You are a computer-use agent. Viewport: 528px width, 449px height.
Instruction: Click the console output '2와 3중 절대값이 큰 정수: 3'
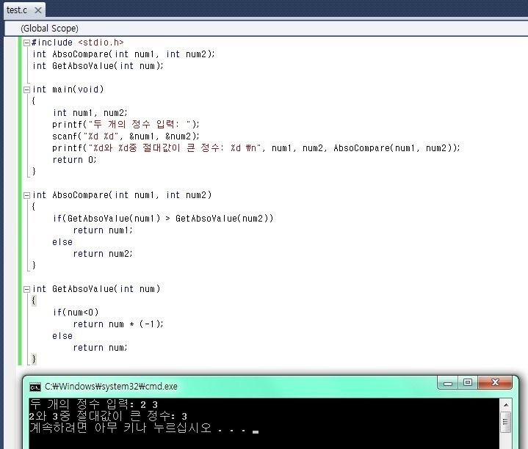[x=108, y=417]
